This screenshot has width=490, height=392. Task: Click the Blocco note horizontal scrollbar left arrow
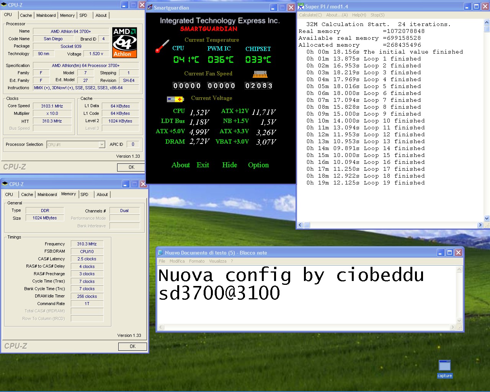(x=161, y=327)
